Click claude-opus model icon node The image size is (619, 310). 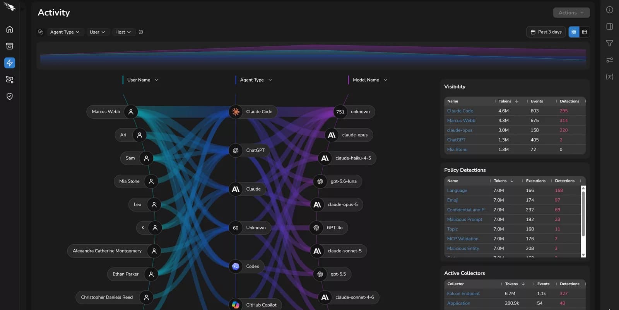(332, 135)
